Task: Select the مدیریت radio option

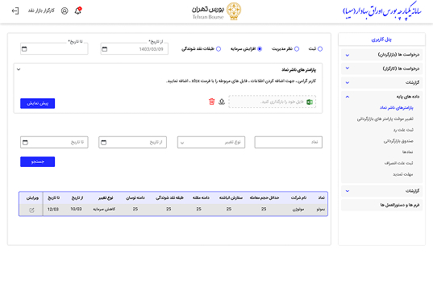Action: coord(297,49)
